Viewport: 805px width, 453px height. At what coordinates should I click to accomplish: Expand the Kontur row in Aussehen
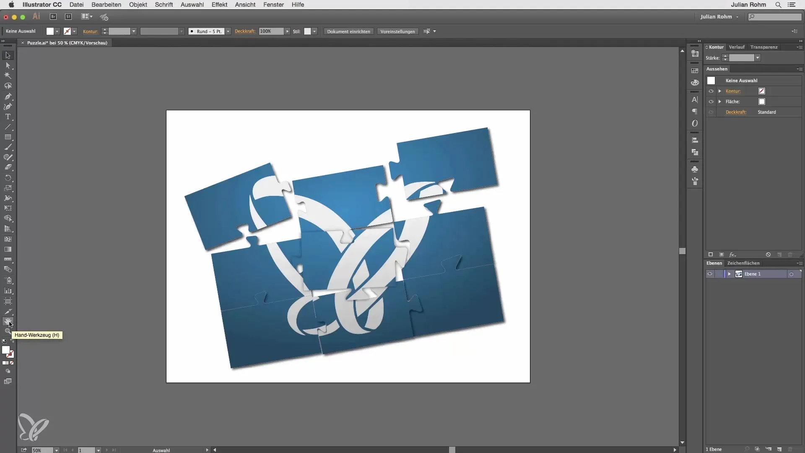click(x=720, y=91)
